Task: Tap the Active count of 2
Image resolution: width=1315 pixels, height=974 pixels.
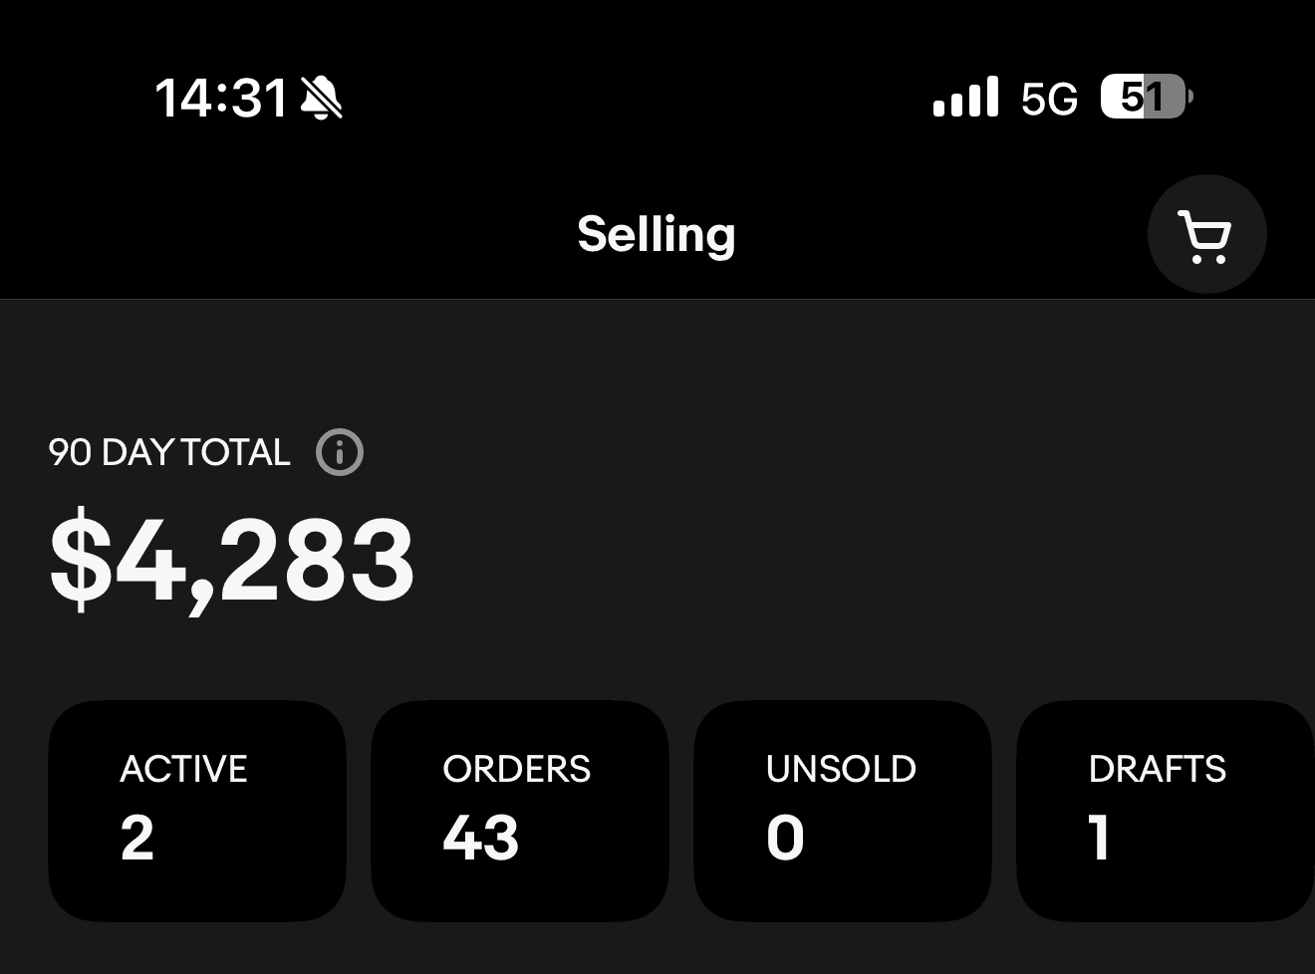Action: (x=137, y=838)
